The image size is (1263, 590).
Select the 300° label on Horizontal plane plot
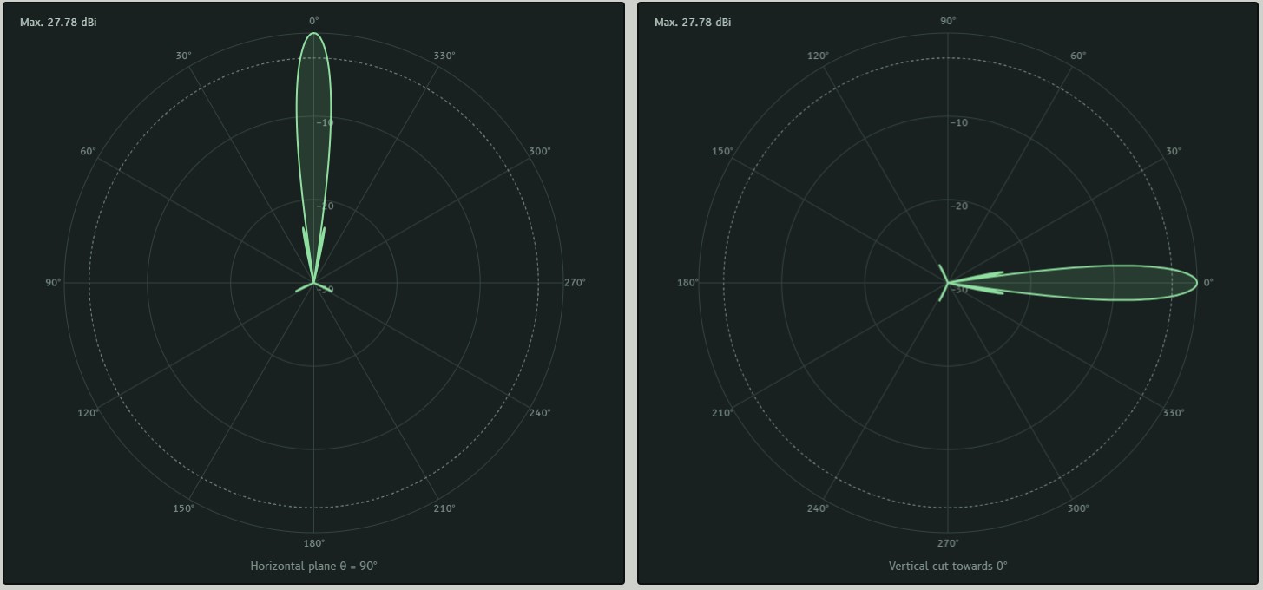pyautogui.click(x=540, y=151)
